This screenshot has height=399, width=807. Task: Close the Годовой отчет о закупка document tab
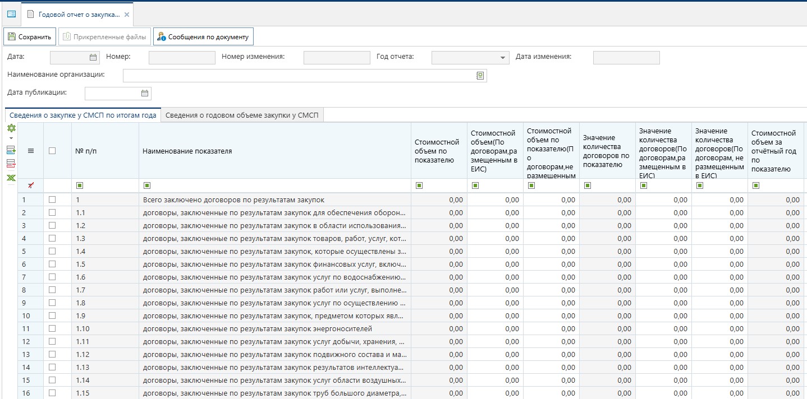(x=127, y=14)
